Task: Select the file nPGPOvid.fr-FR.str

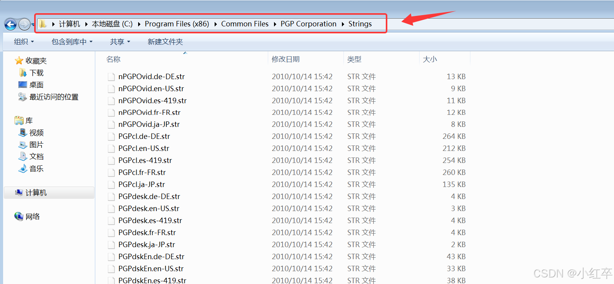Action: tap(149, 113)
